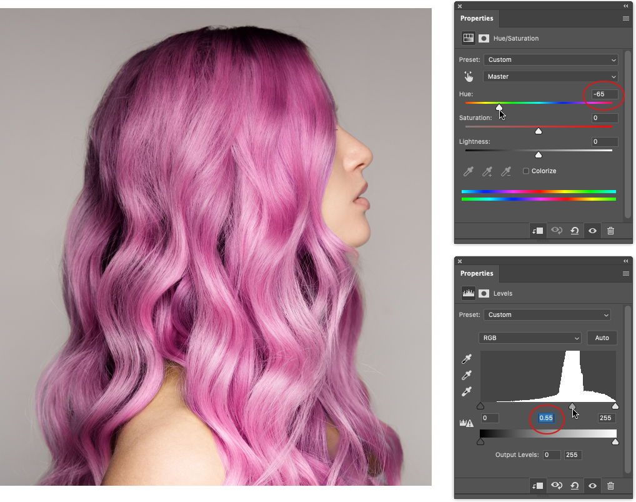Select Properties tab in Levels panel

click(x=477, y=274)
